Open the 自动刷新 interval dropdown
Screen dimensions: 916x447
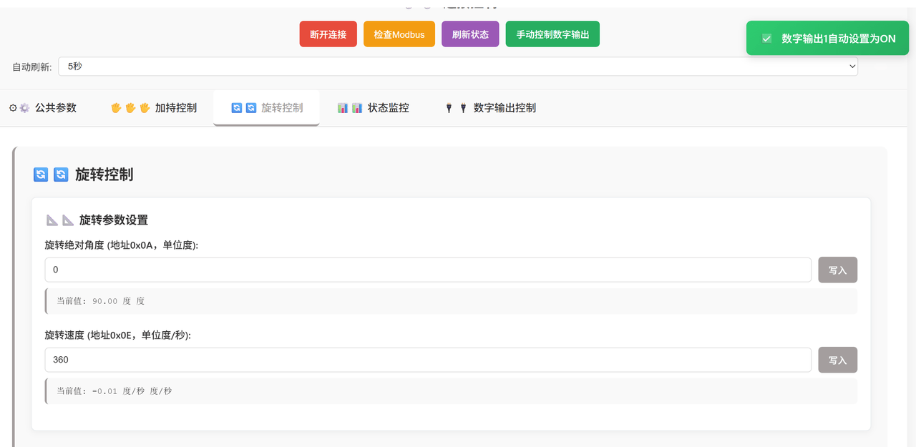click(457, 66)
